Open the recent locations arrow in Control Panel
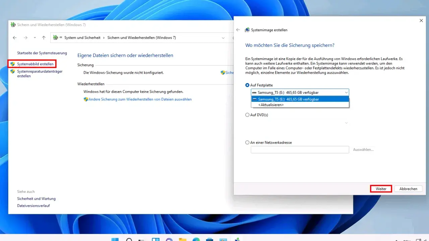Screen dimensions: 429x241 [35, 38]
